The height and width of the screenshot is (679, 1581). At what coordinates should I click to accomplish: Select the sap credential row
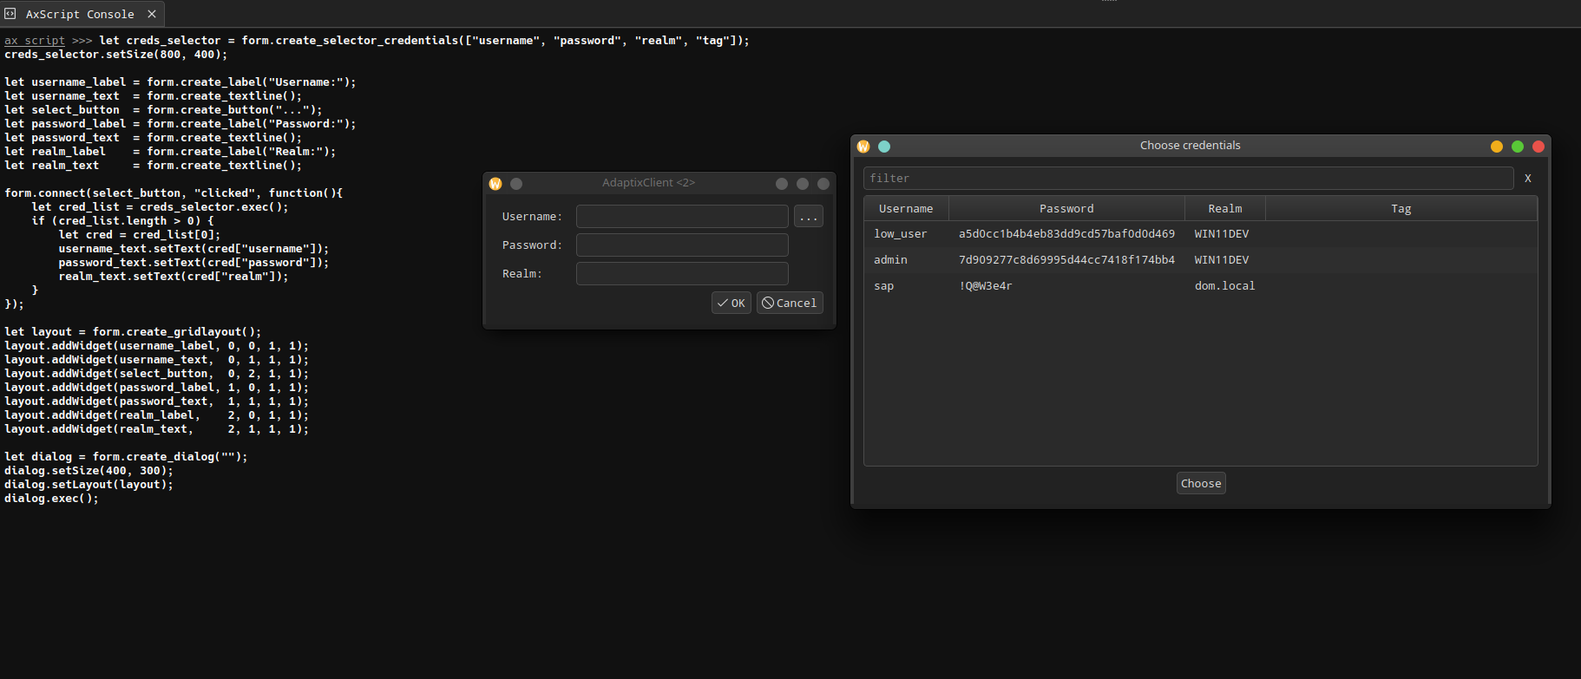[884, 286]
